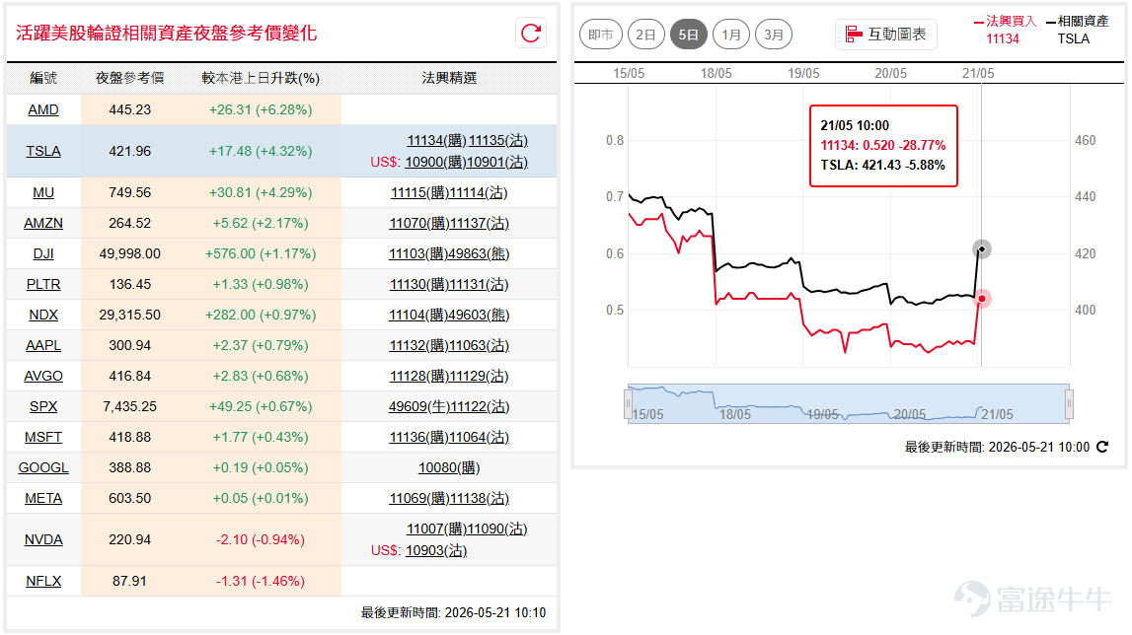Open the NDX index link
1132x635 pixels.
click(43, 315)
